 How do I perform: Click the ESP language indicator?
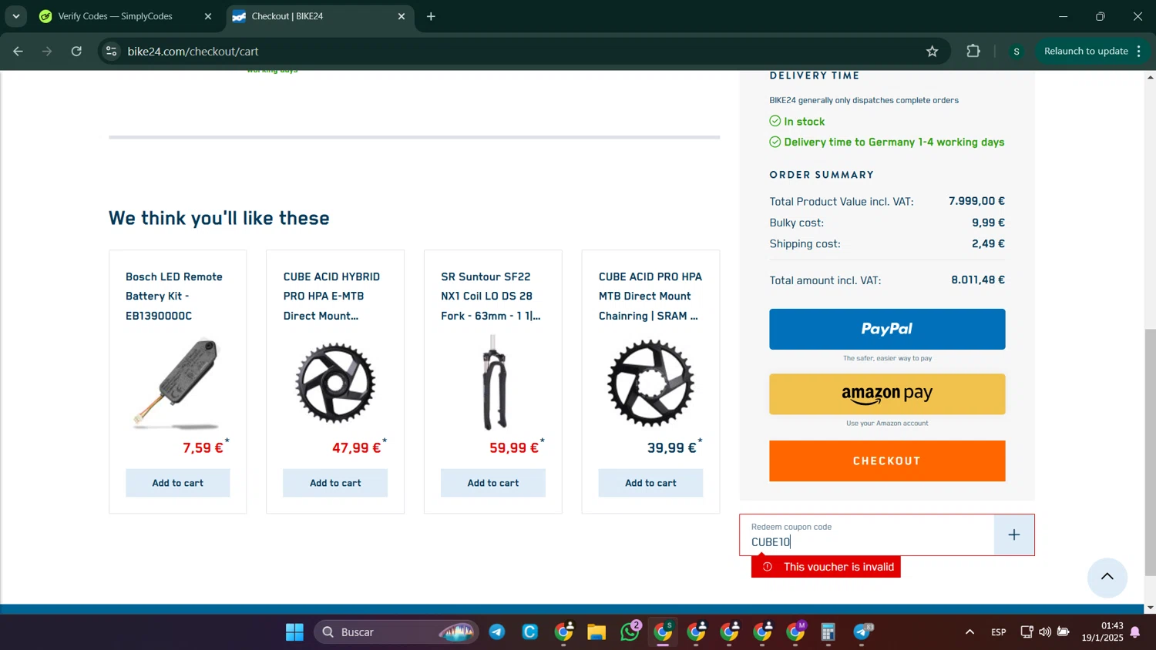coord(999,632)
